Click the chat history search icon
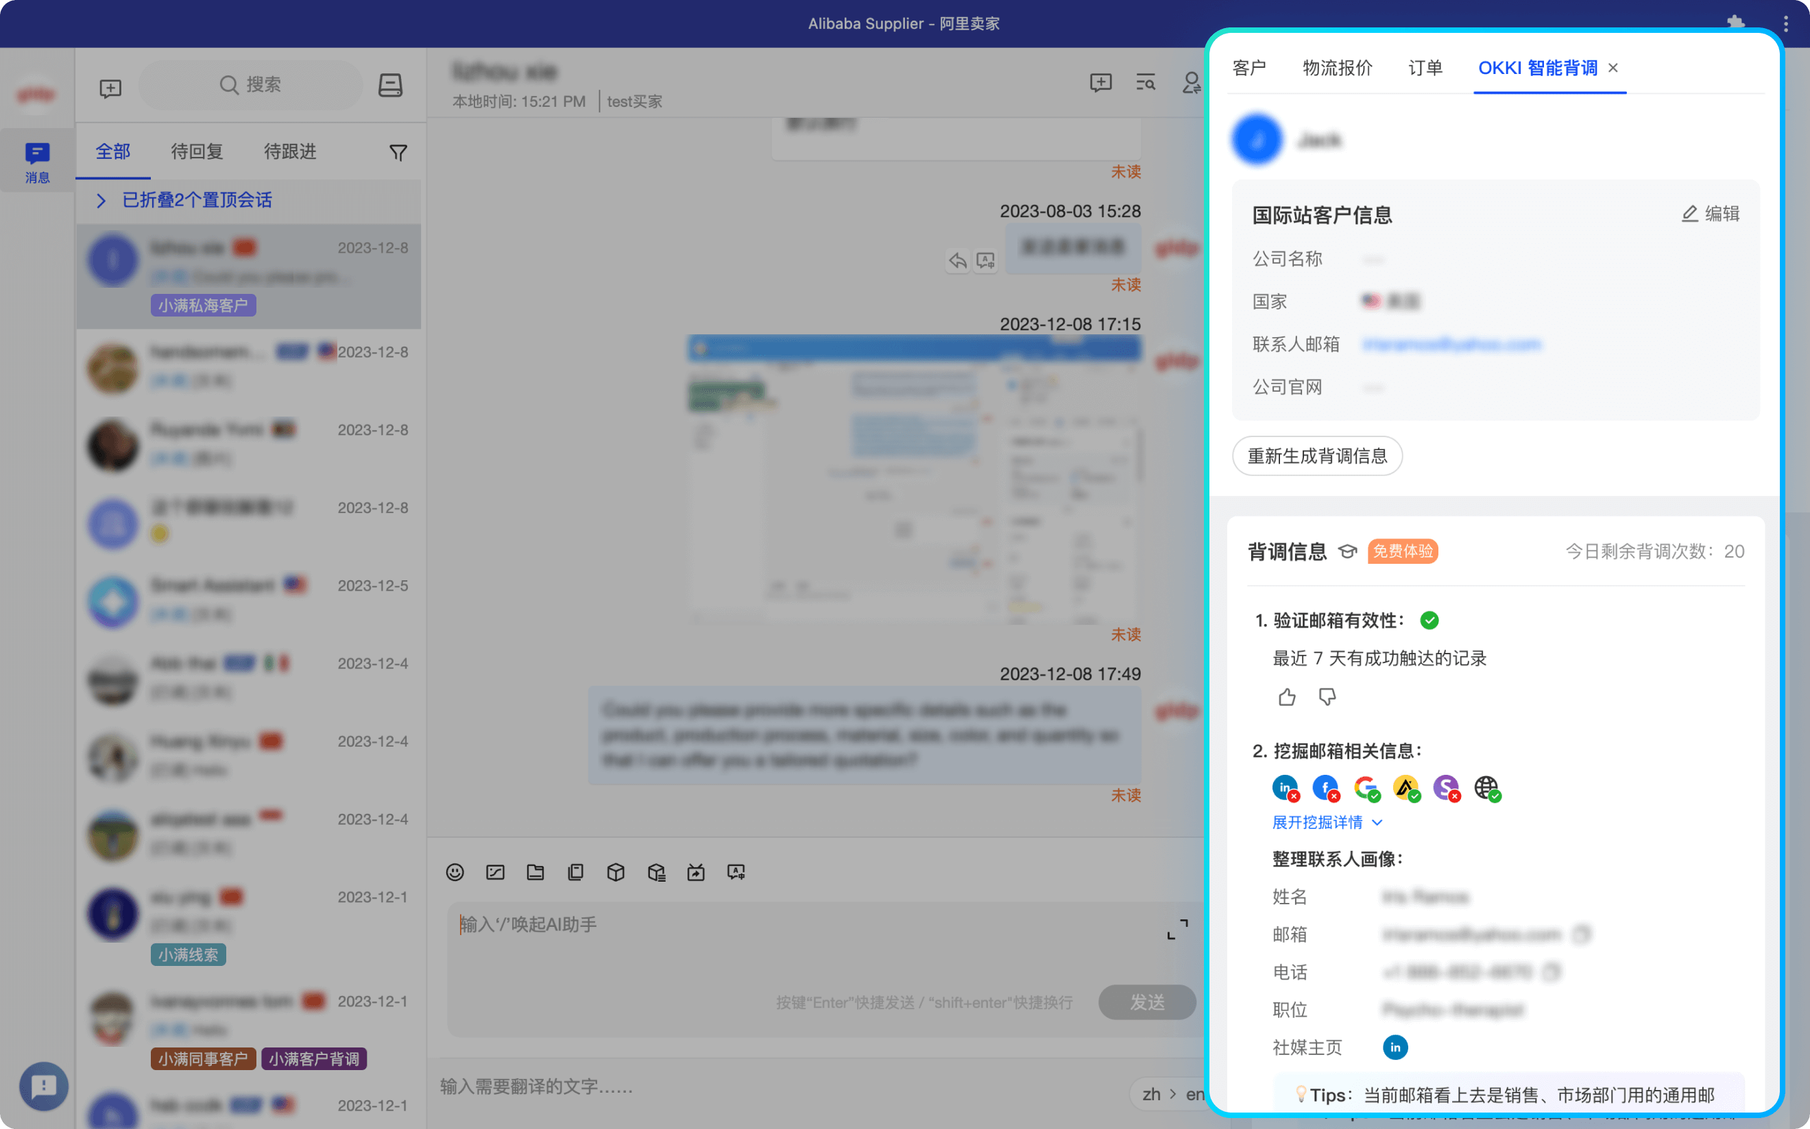The image size is (1810, 1129). 1145,83
